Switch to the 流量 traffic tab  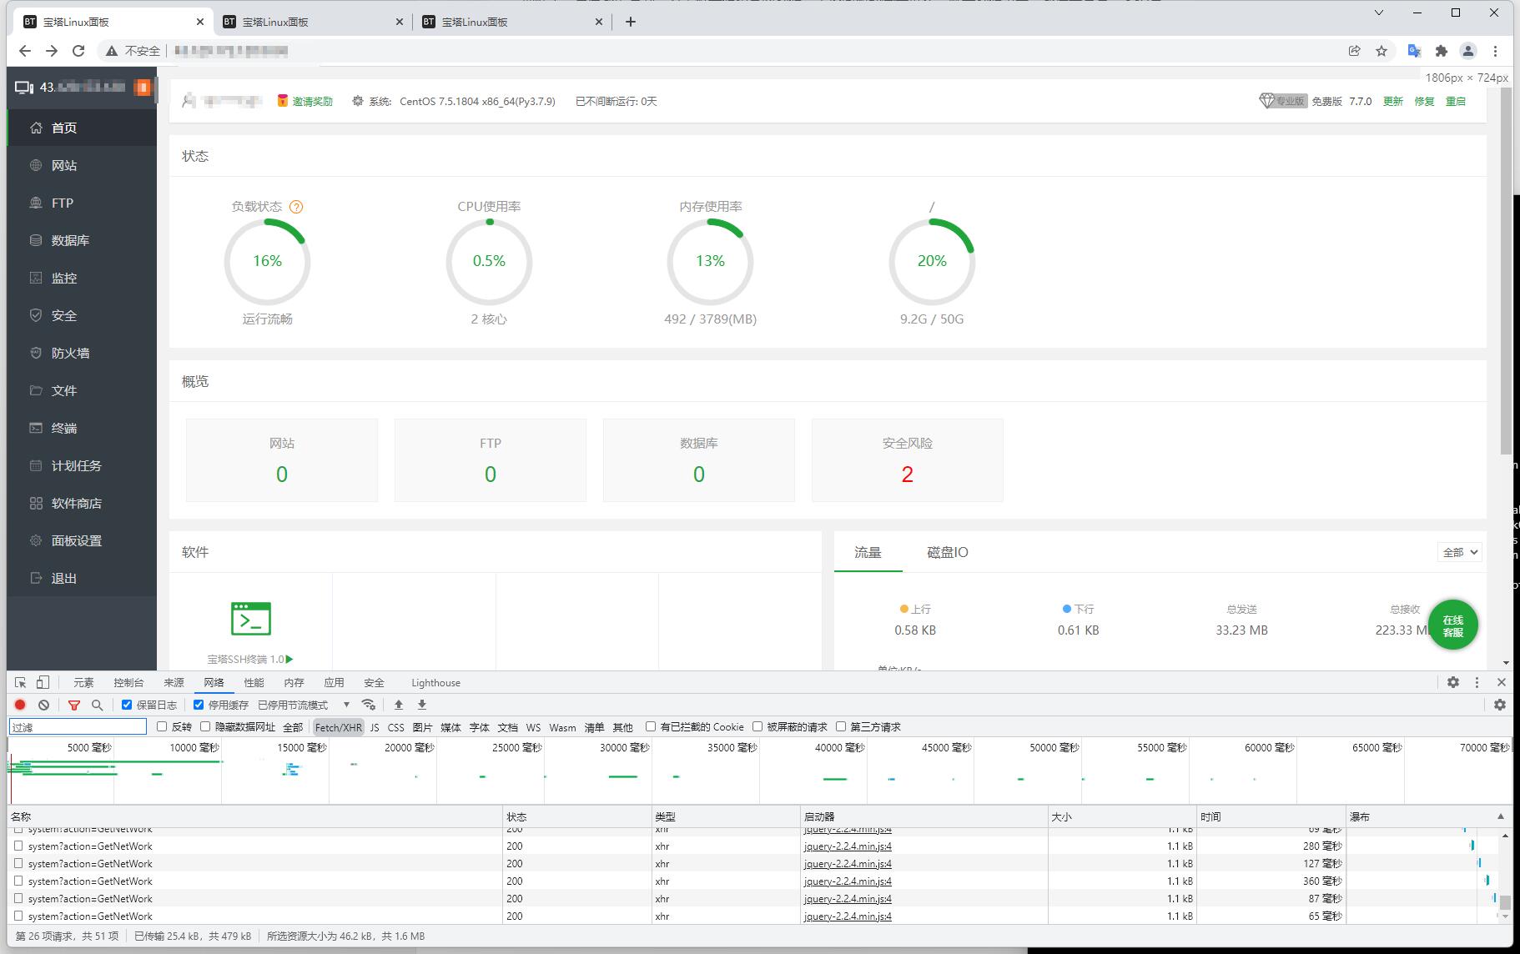pyautogui.click(x=868, y=552)
